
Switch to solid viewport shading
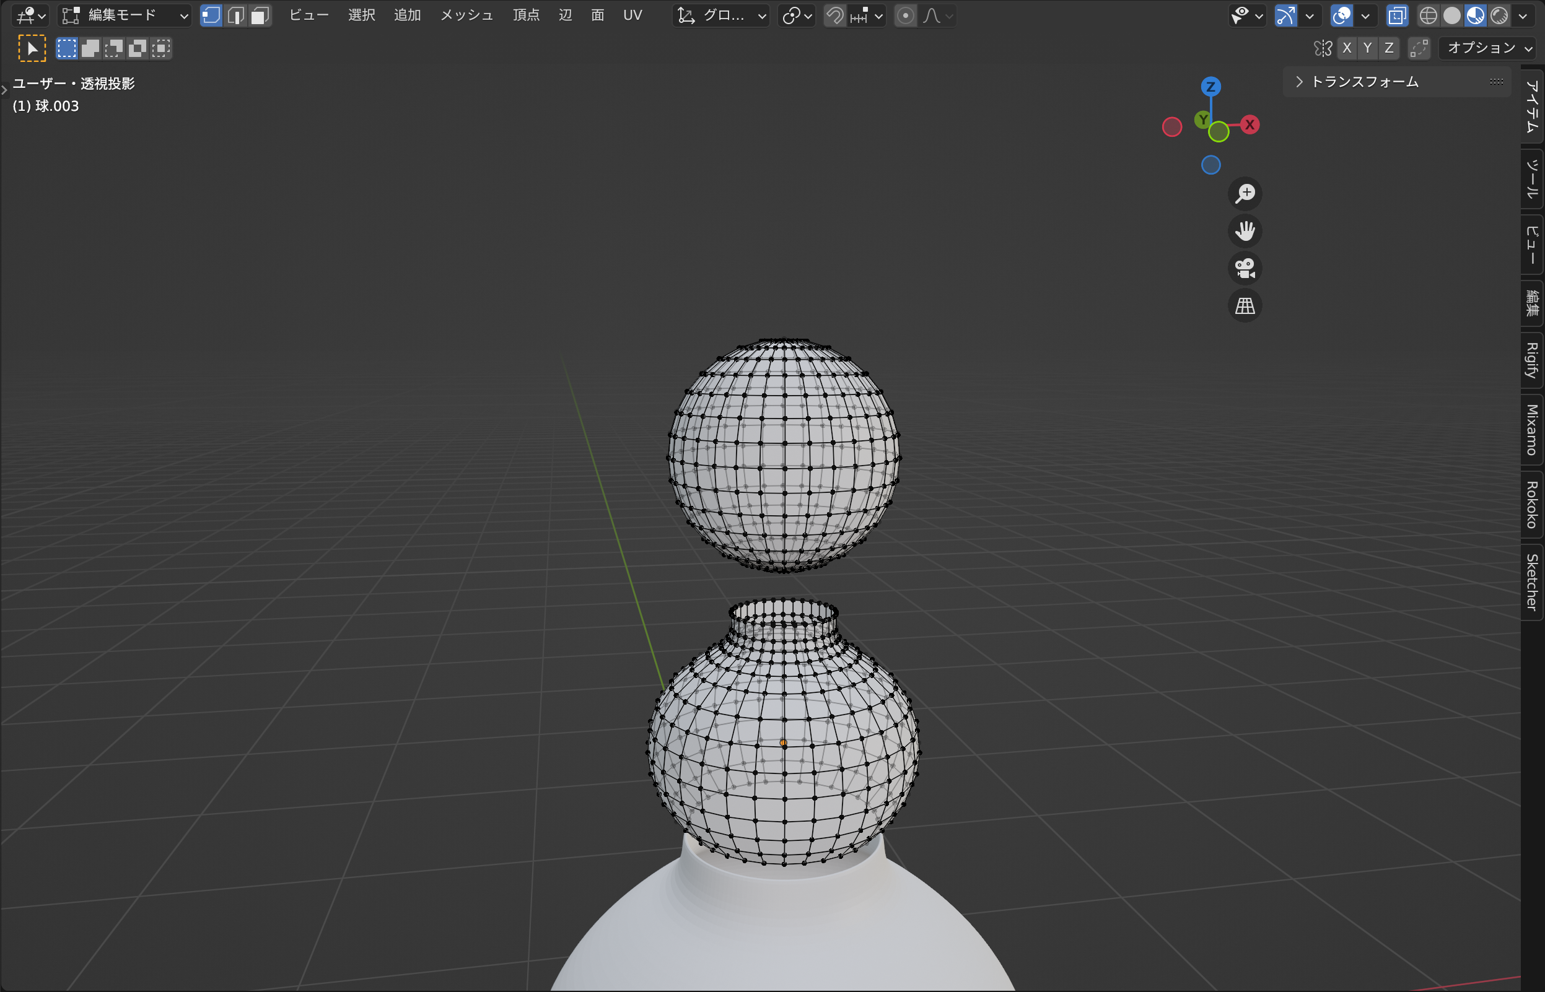1451,15
